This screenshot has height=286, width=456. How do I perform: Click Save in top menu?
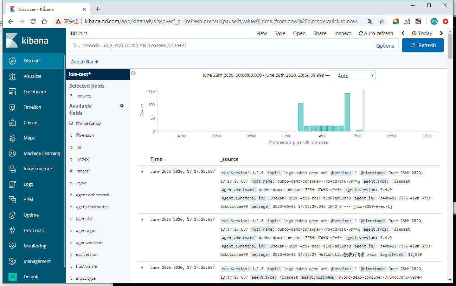pyautogui.click(x=280, y=33)
